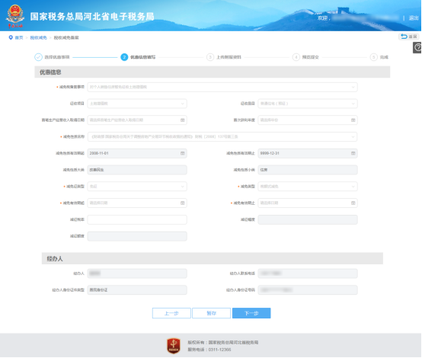Expand the 征收品目 dropdown
This screenshot has height=358, width=422.
click(308, 104)
